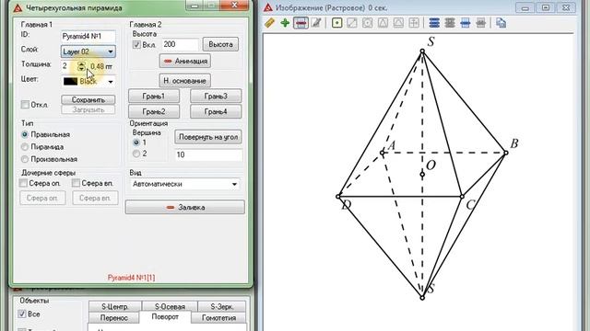Click the 'Анимация' button

click(x=184, y=61)
